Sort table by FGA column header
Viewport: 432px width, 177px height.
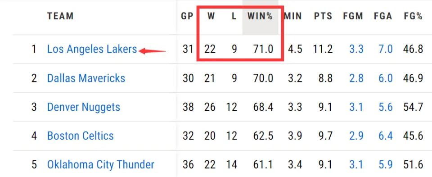click(383, 16)
